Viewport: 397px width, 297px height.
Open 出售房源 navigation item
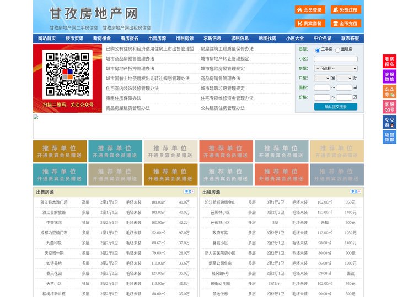(x=157, y=38)
